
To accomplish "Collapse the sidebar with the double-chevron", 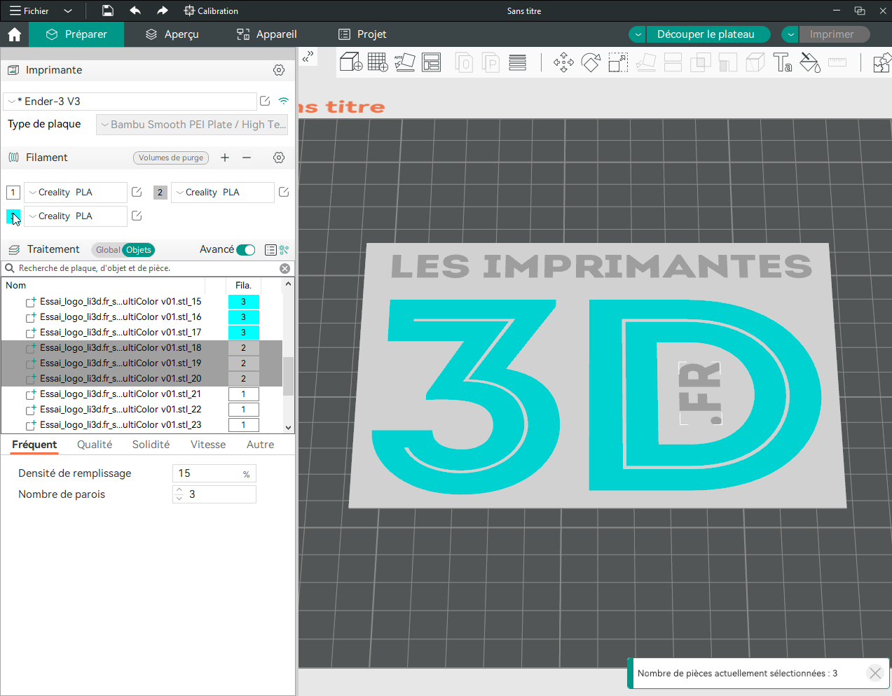I will click(308, 57).
